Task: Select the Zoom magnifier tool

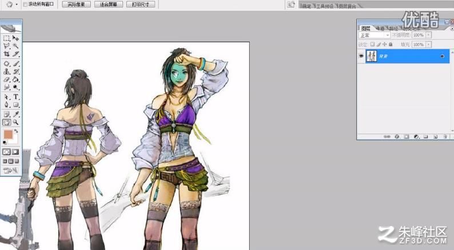Action: coord(15,122)
